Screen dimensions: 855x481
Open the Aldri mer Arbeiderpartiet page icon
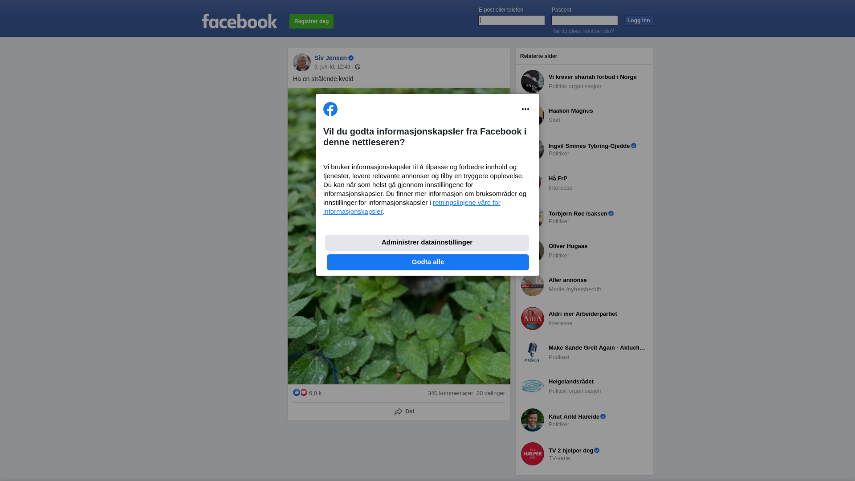[533, 318]
